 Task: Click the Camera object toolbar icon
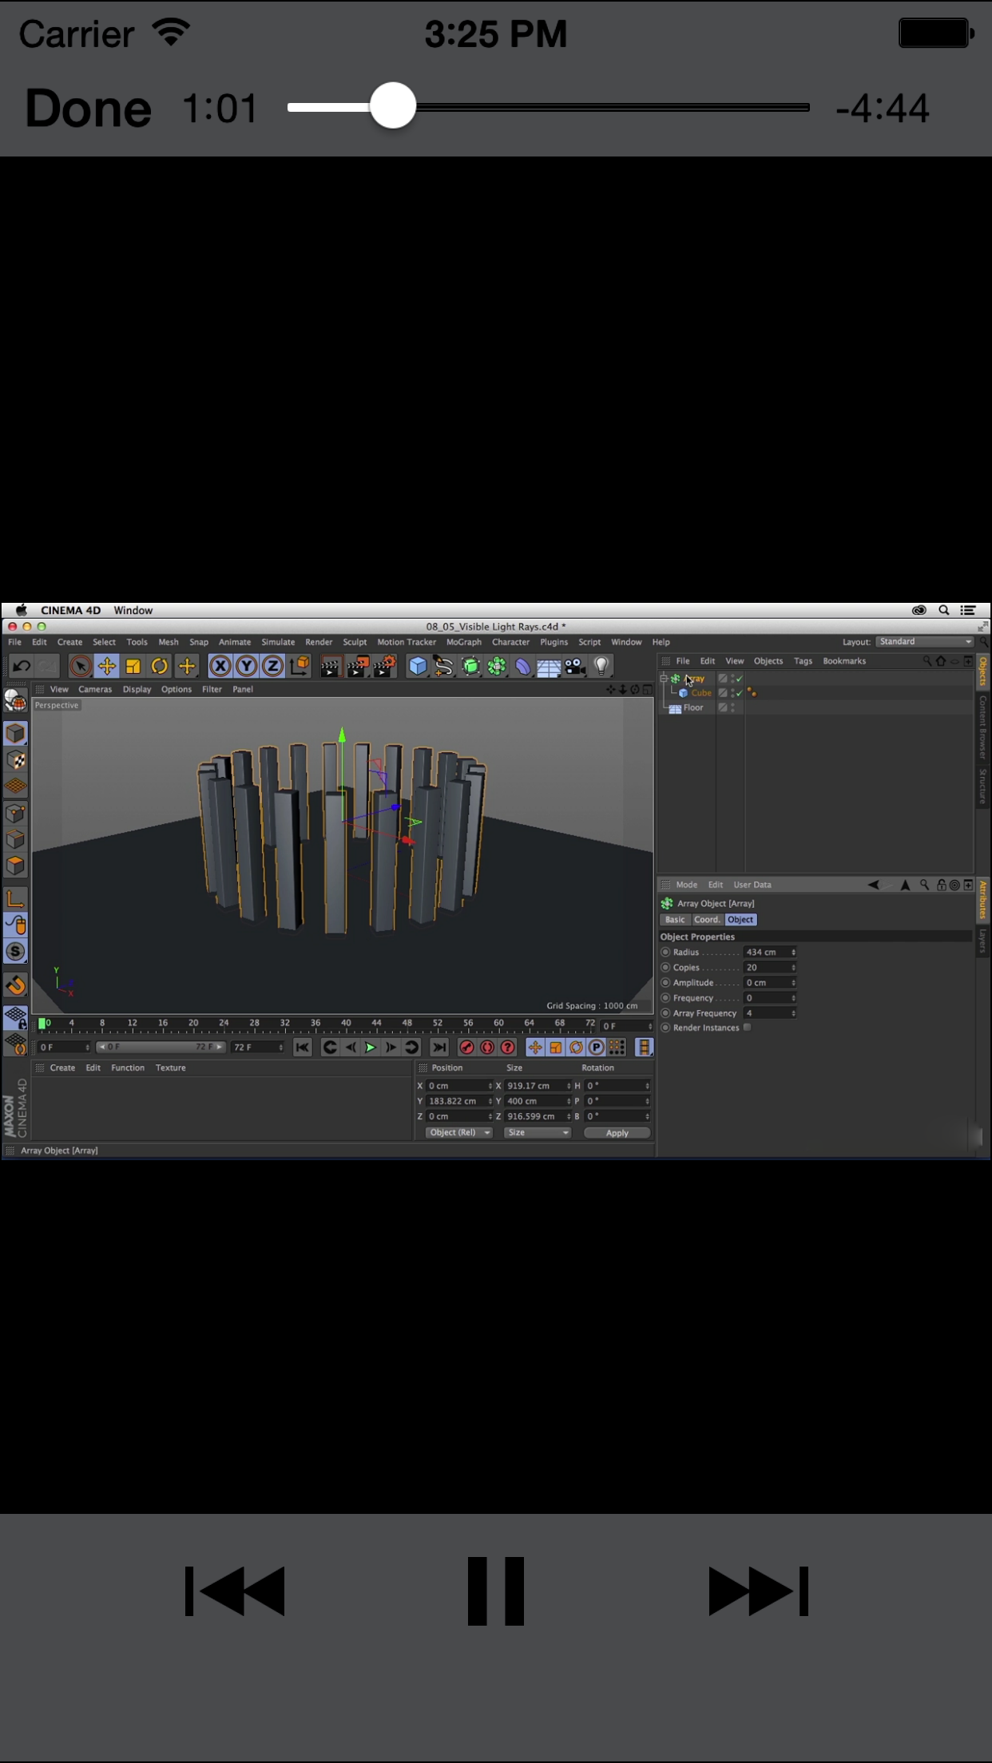[575, 666]
